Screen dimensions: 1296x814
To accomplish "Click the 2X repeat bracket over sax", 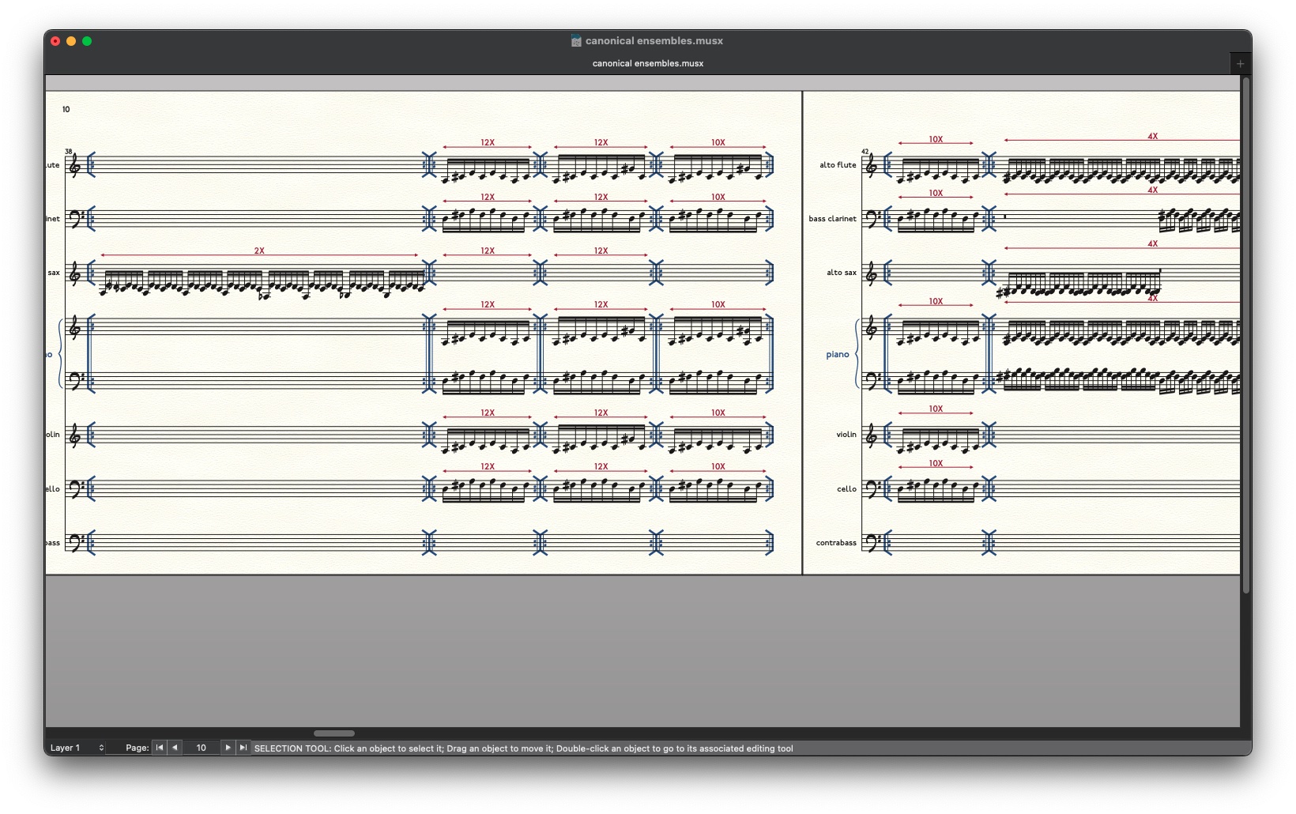I will (259, 251).
